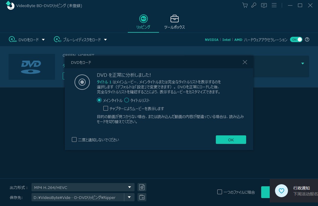Viewport: 318px width, 206px height.
Task: Select the タイトルリスト radio button
Action: pos(127,100)
